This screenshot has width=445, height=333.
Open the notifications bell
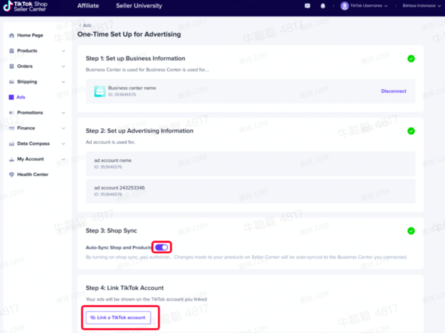click(322, 6)
